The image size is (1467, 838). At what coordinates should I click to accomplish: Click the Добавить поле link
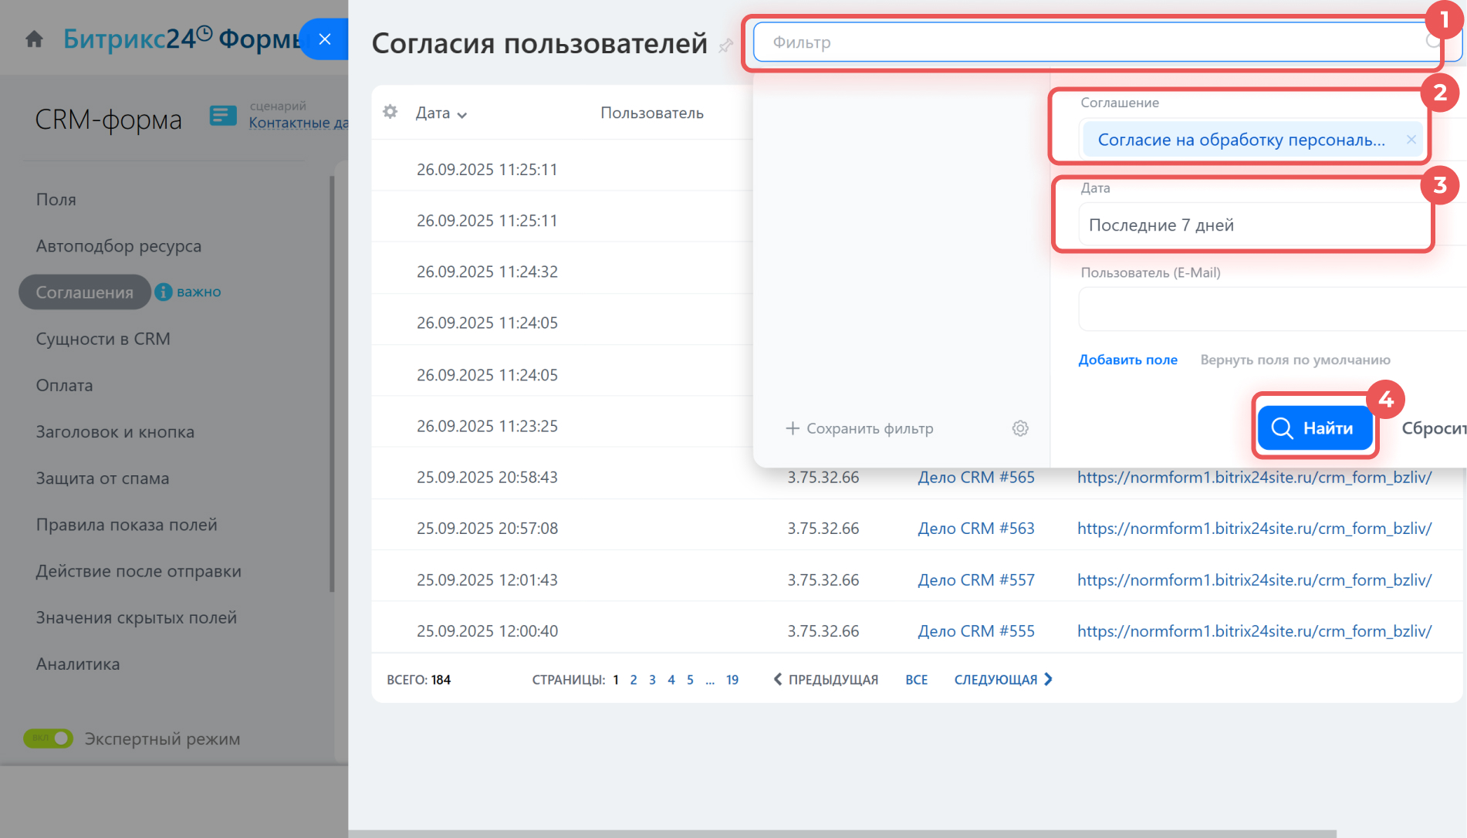[1127, 360]
